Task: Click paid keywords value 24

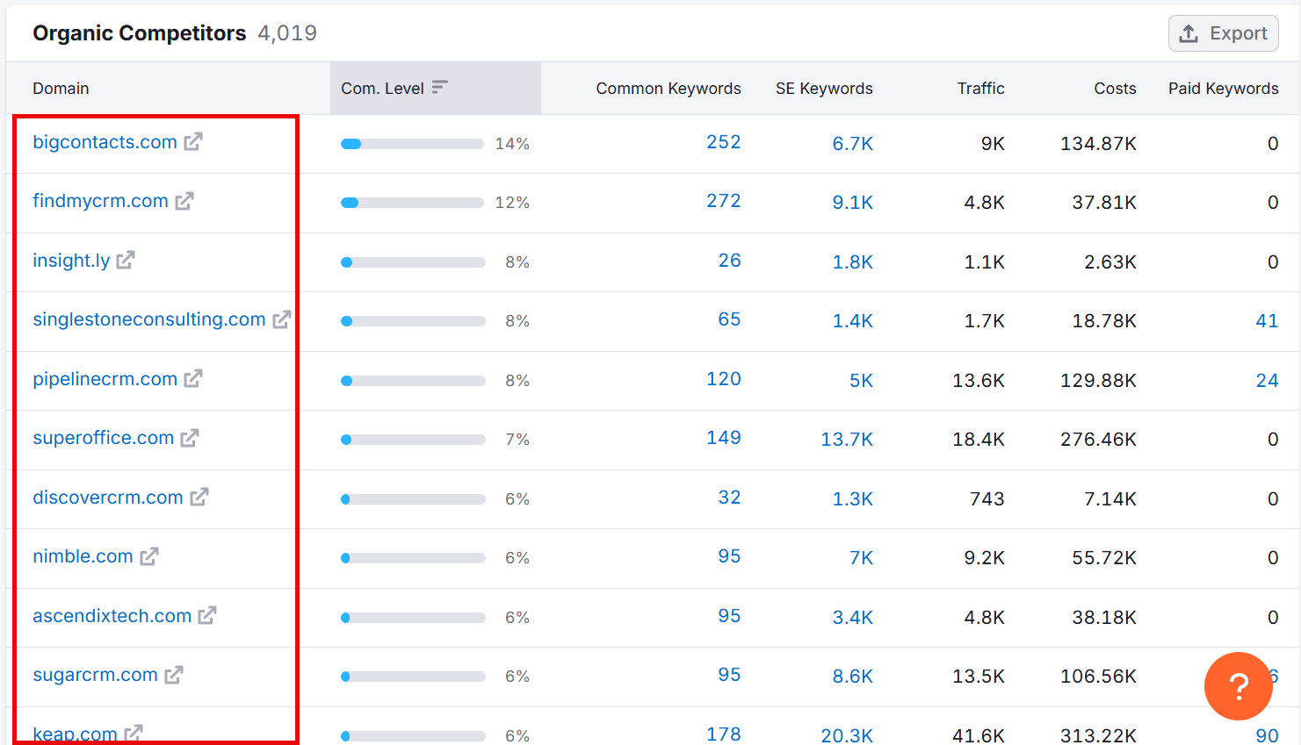Action: click(1267, 381)
